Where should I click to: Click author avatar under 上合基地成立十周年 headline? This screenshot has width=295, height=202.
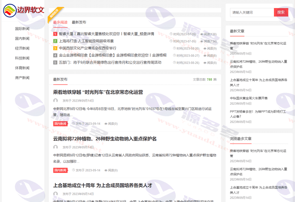56,193
